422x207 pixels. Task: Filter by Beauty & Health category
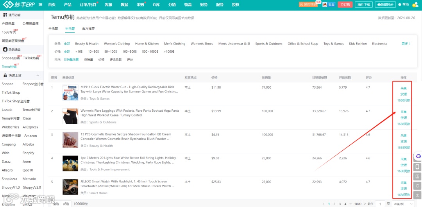[87, 44]
